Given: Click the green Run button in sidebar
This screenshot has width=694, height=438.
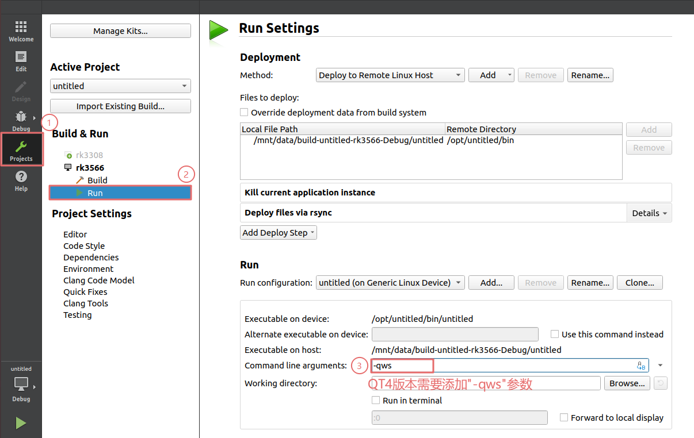Looking at the screenshot, I should coord(21,424).
